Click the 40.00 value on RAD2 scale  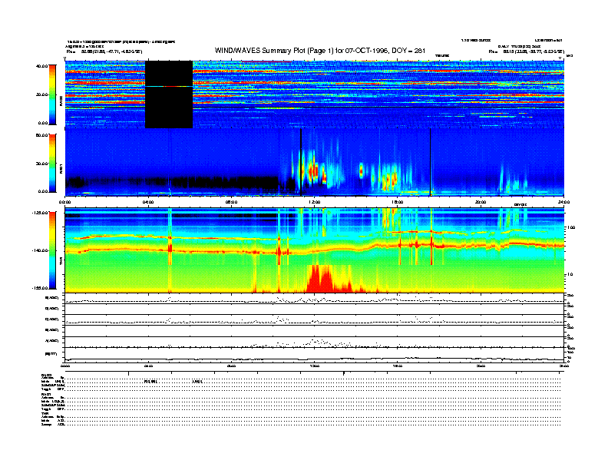(41, 66)
